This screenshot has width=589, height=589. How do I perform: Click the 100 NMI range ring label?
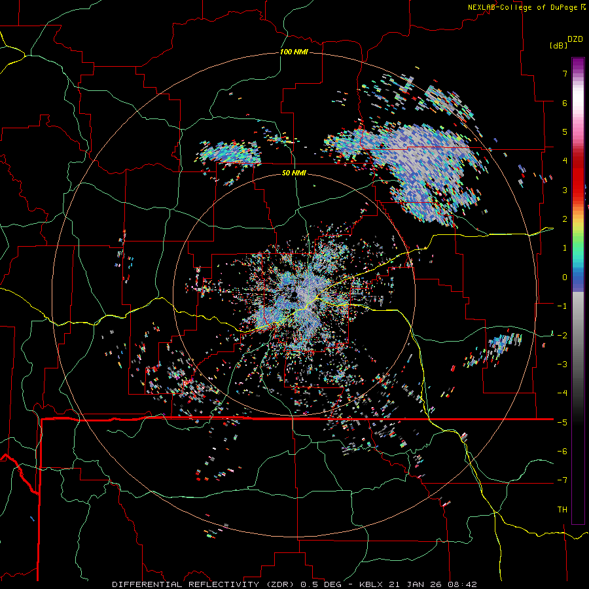pyautogui.click(x=294, y=52)
